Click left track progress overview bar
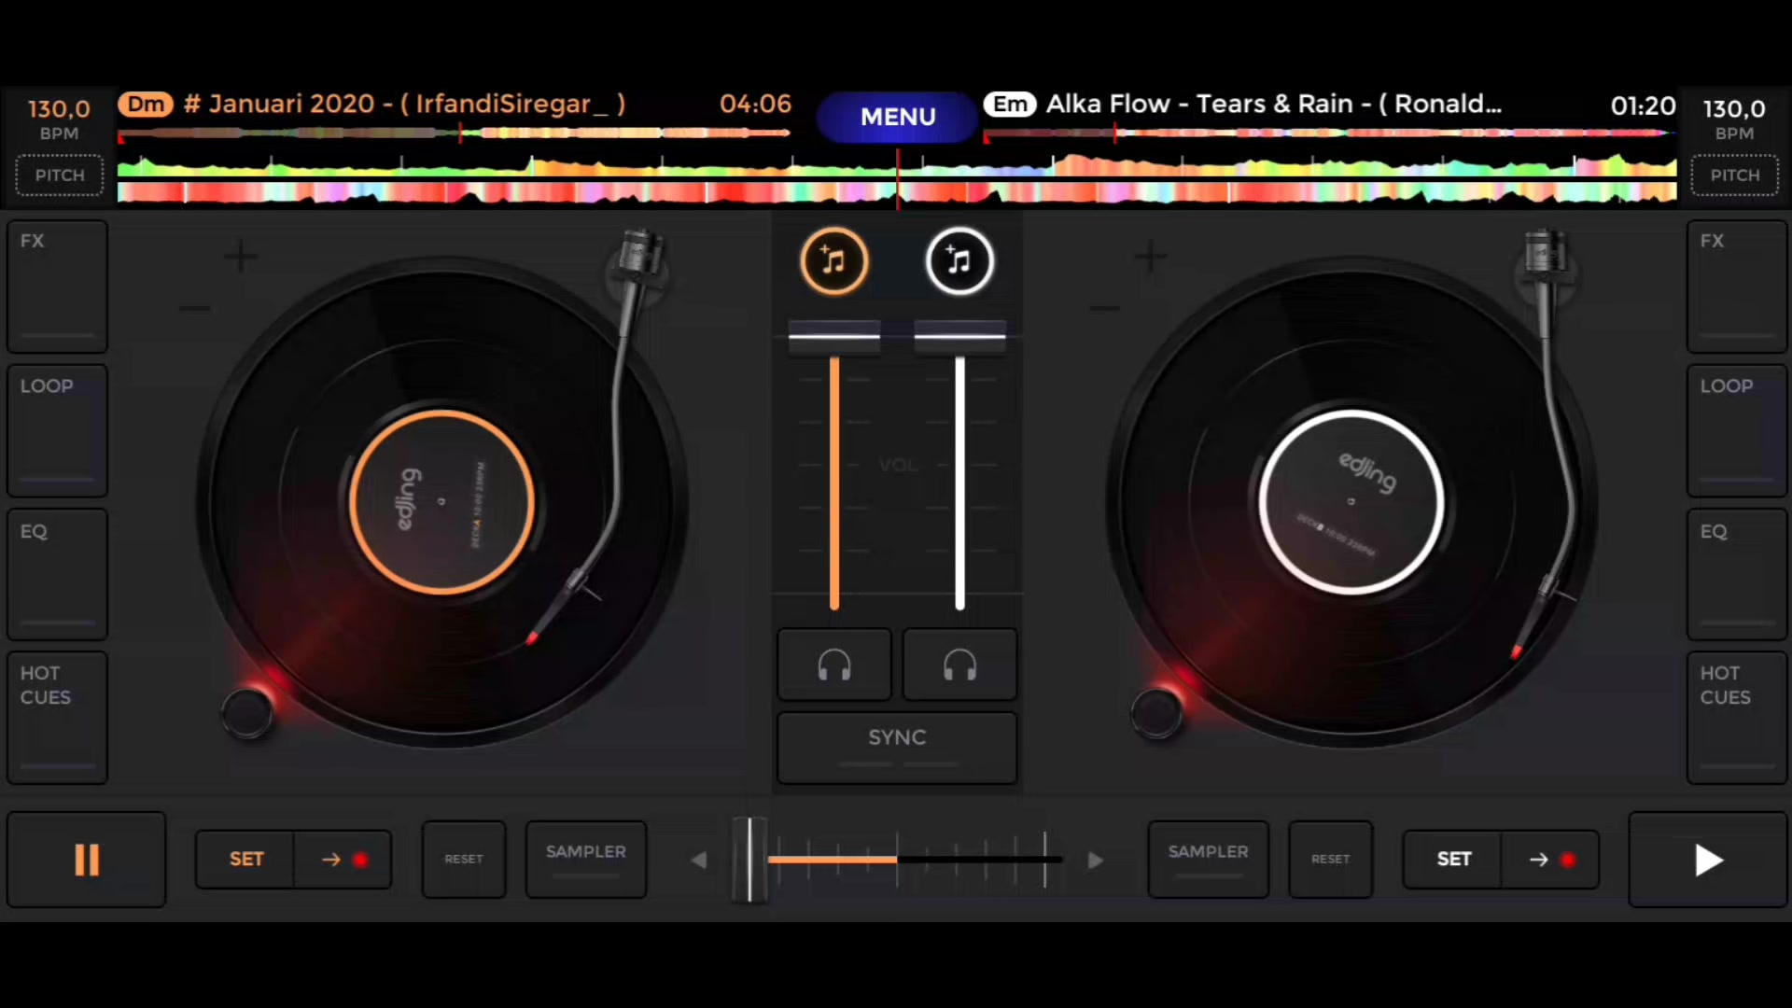This screenshot has width=1792, height=1008. pos(455,133)
